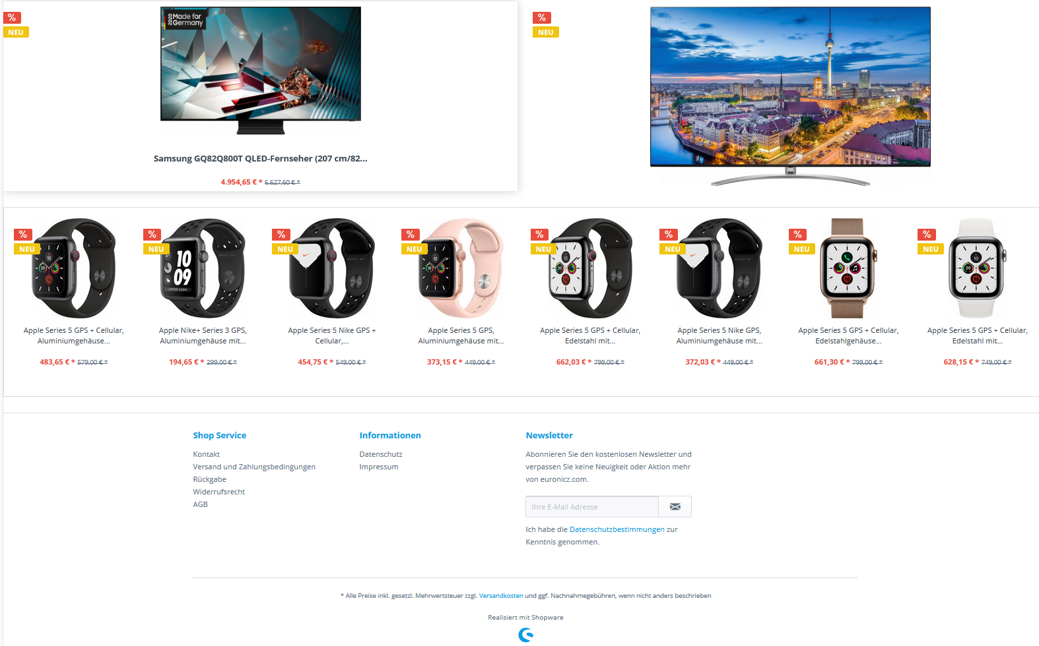Click the newsletter envelope submit icon
1039x646 pixels.
(675, 507)
